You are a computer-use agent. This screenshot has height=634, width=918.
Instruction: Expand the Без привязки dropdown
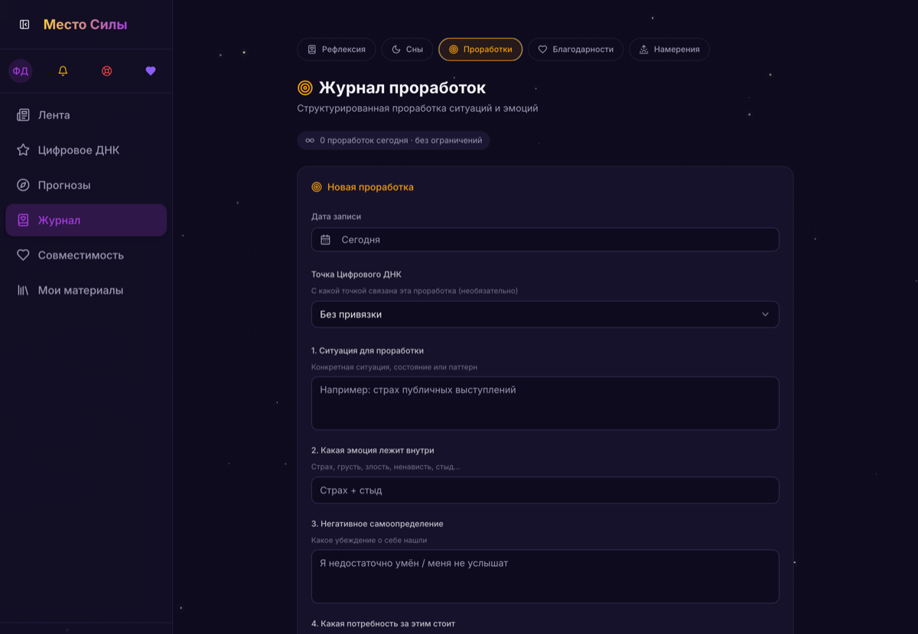coord(545,314)
